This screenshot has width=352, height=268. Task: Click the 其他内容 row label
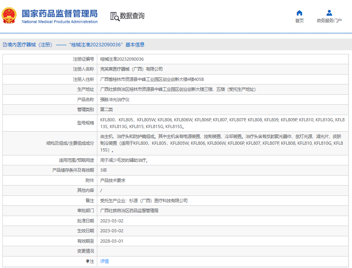(85, 190)
